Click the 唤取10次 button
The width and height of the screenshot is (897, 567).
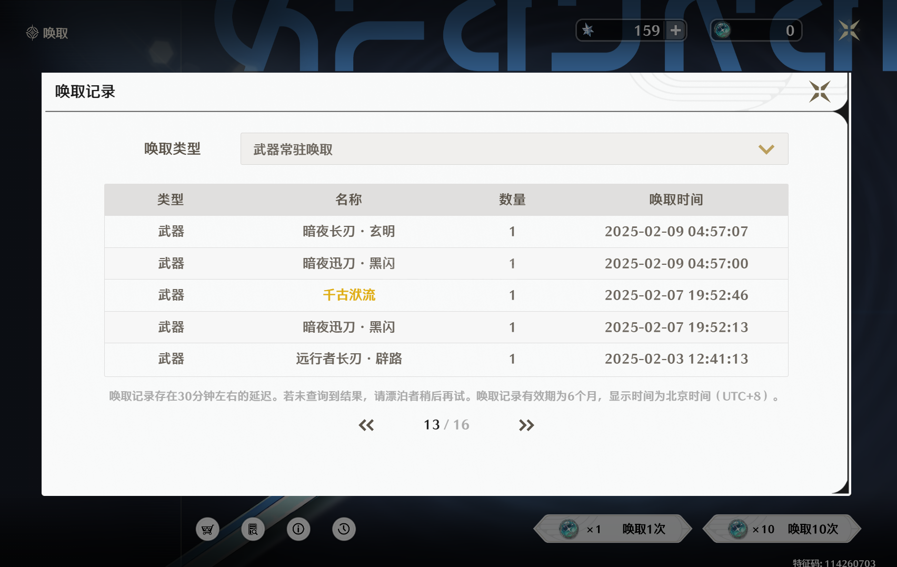coord(782,529)
